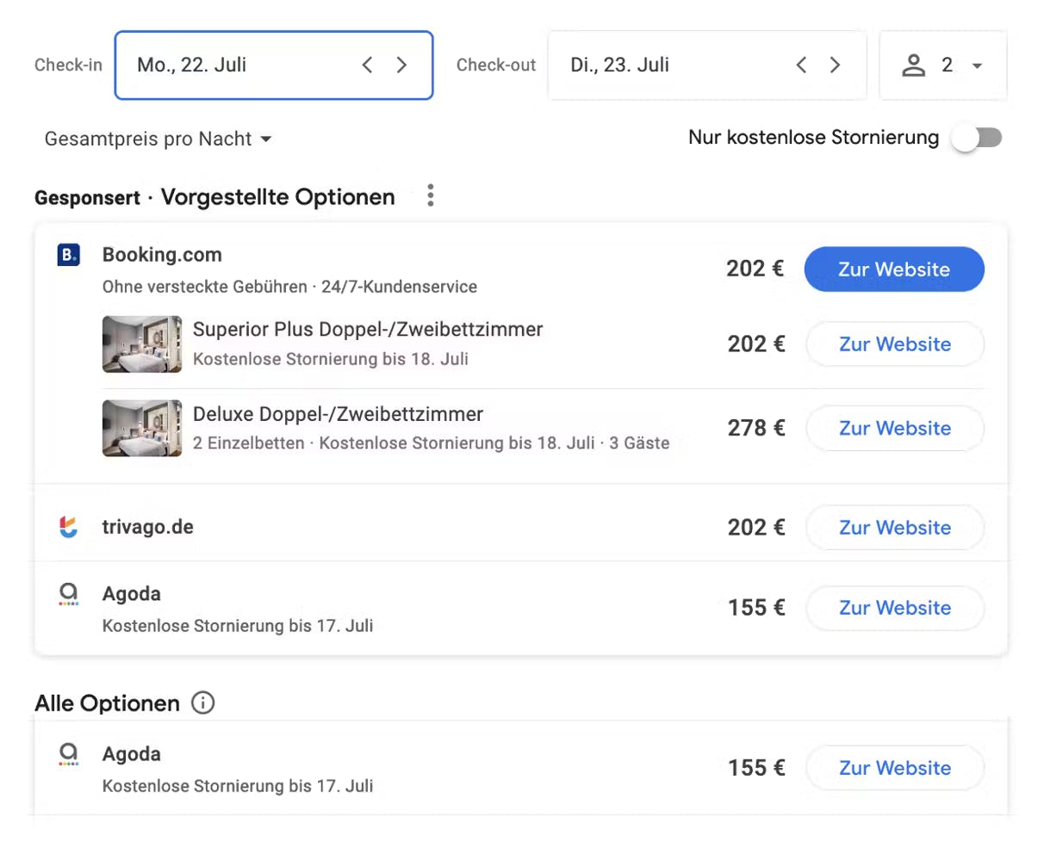Click the info icon next to Alle Optionen
The image size is (1044, 854).
pos(202,703)
